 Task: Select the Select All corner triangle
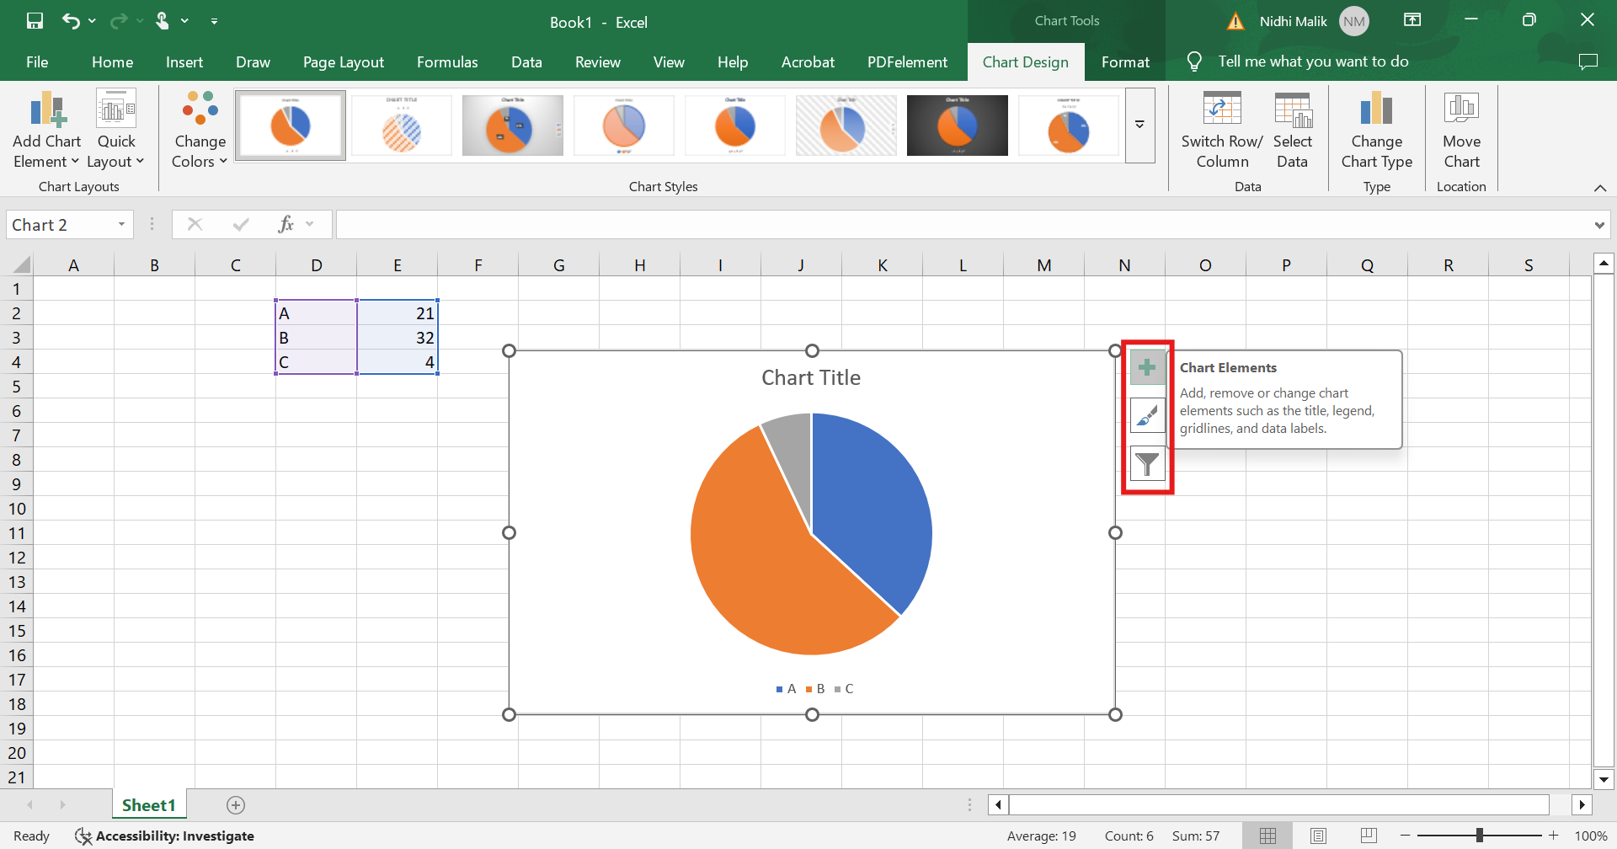point(21,265)
